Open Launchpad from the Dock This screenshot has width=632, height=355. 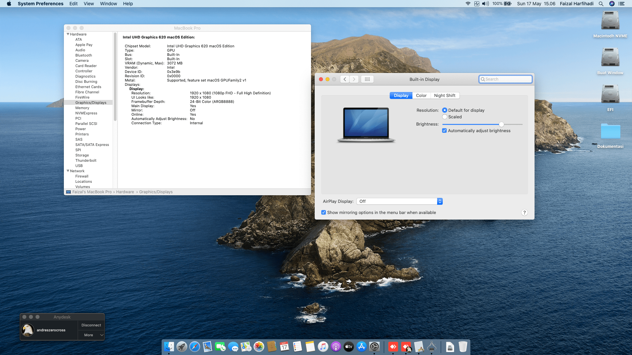182,346
